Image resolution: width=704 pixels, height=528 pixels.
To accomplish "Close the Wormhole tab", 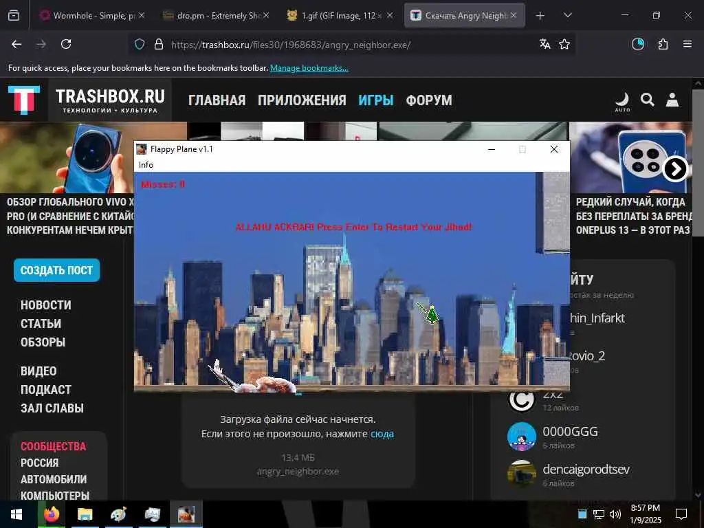I will pos(142,15).
